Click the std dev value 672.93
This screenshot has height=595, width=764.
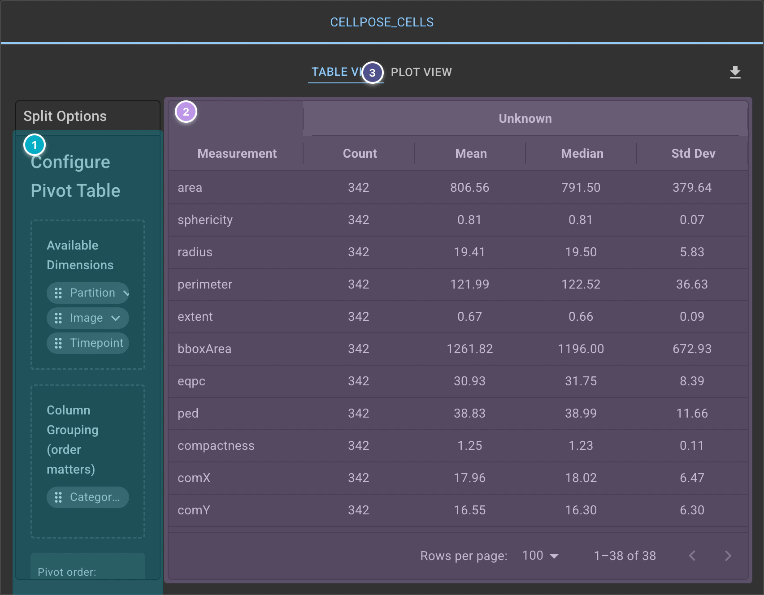[692, 349]
